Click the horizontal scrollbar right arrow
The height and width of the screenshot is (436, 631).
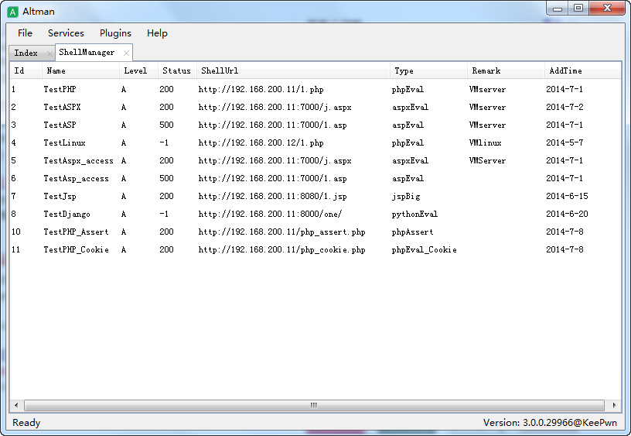pos(614,405)
